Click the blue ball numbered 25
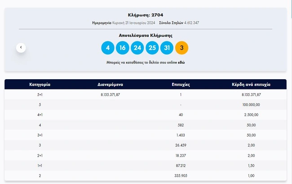This screenshot has height=184, width=292. click(x=152, y=48)
